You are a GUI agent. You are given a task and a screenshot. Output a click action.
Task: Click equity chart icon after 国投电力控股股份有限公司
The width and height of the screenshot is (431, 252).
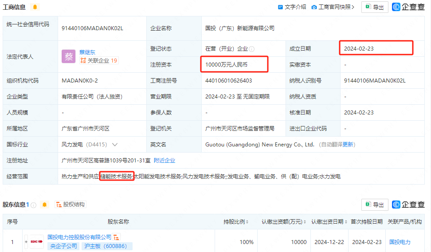tap(116, 237)
